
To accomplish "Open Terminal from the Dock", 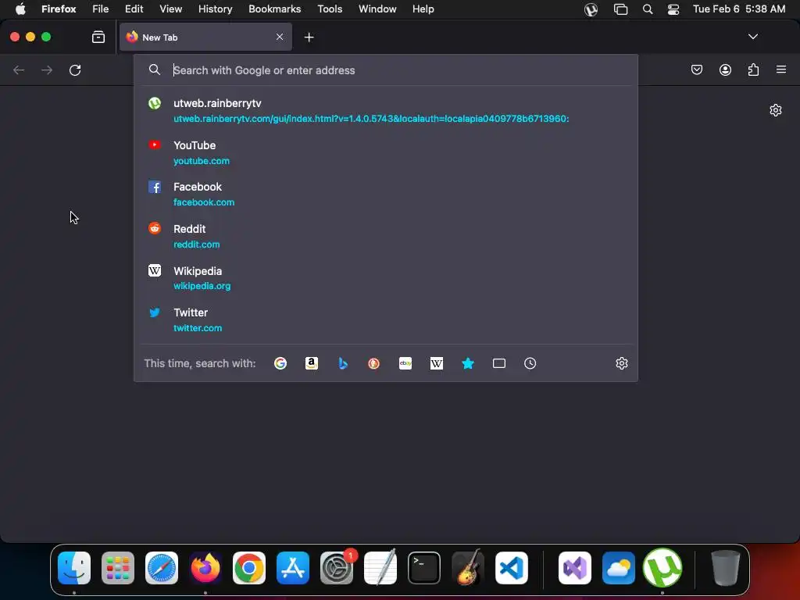I will tap(424, 568).
